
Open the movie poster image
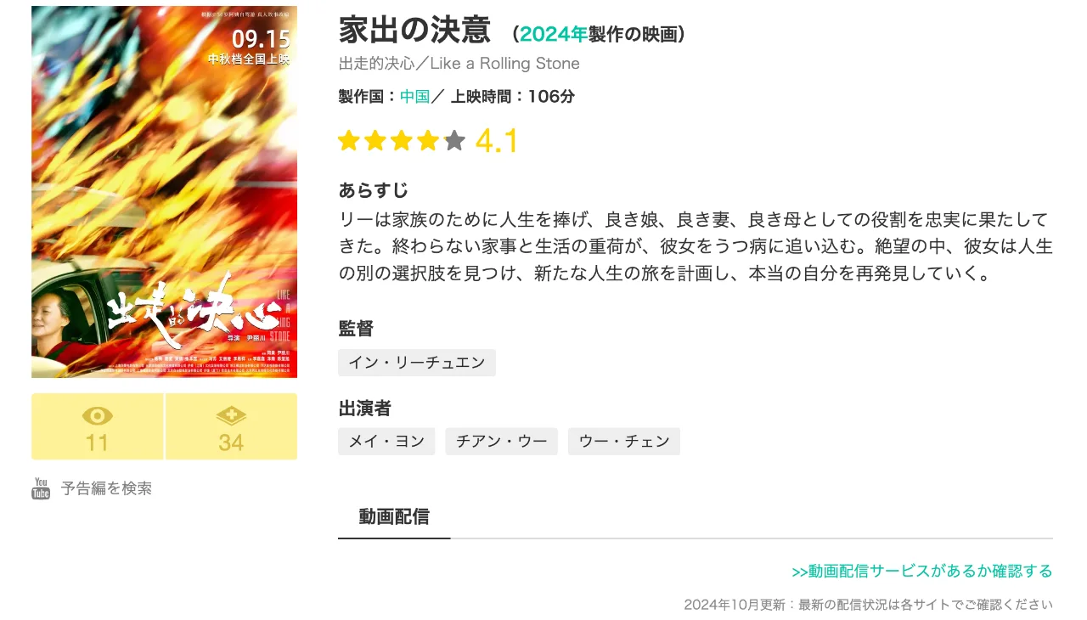(x=165, y=192)
